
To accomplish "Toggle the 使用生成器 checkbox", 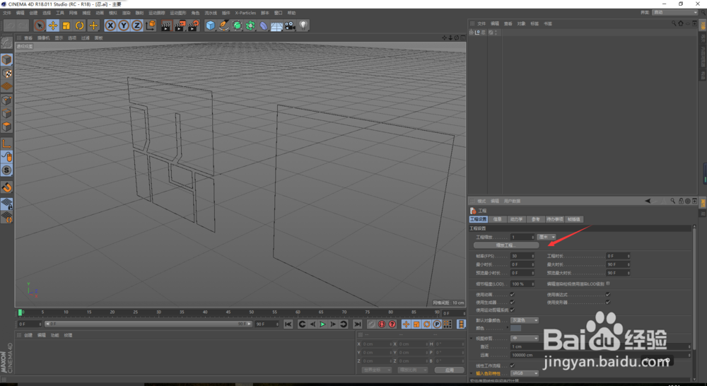I will pyautogui.click(x=512, y=302).
